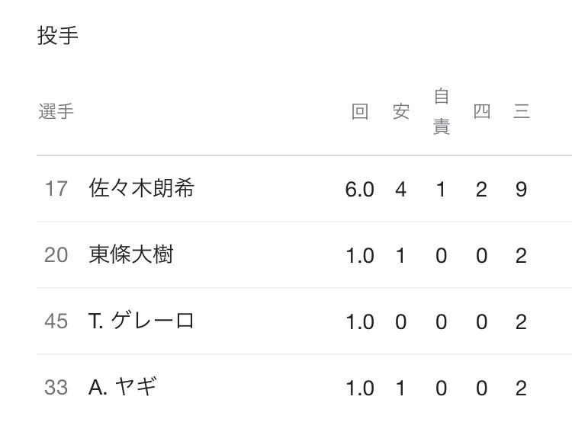Open player 東條大樹's profile link
Screen dimensions: 572x438
tap(131, 255)
